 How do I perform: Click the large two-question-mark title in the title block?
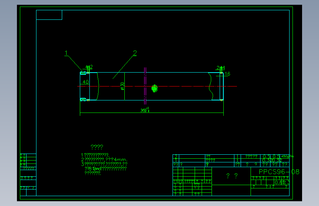232,176
